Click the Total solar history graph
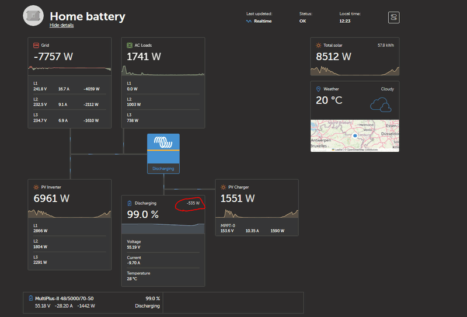The height and width of the screenshot is (317, 467). (355, 71)
